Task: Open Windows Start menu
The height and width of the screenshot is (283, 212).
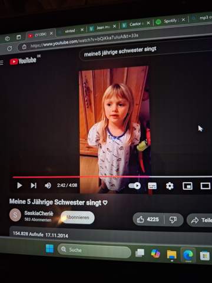Action: pyautogui.click(x=49, y=248)
